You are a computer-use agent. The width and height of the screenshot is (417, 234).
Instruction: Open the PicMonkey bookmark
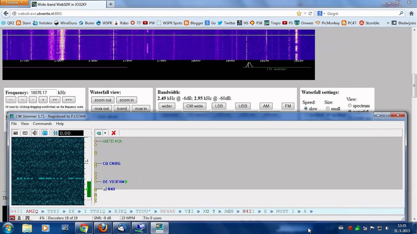coord(327,23)
